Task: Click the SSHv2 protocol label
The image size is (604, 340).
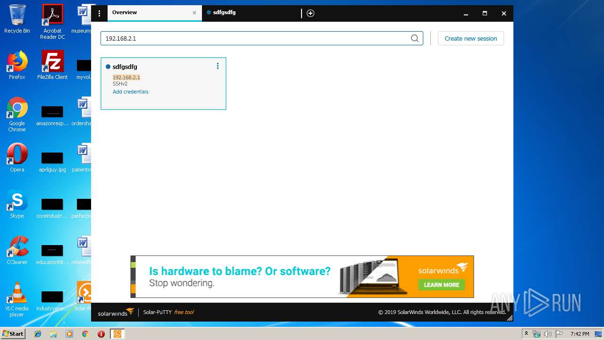Action: pyautogui.click(x=120, y=84)
